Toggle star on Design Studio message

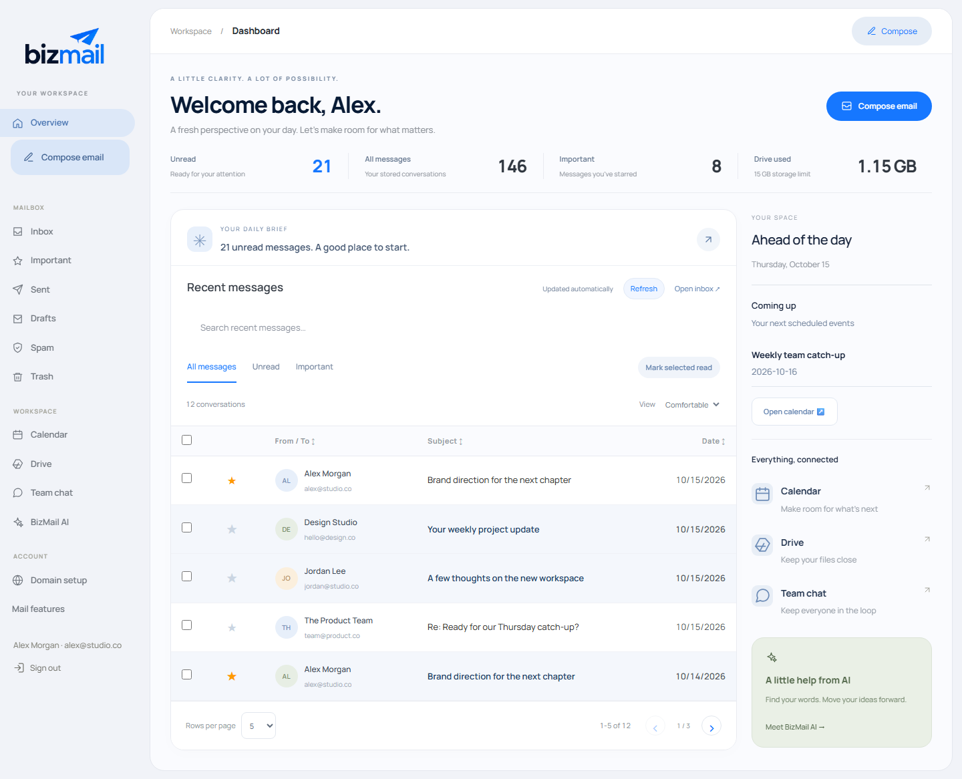232,529
